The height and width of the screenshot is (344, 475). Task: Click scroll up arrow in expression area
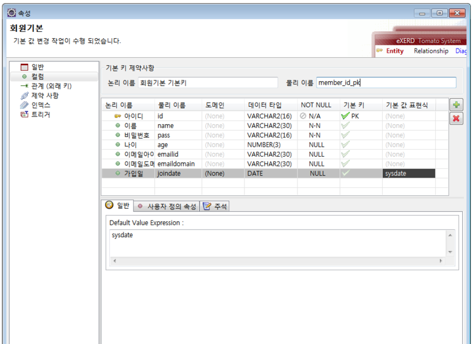click(450, 235)
